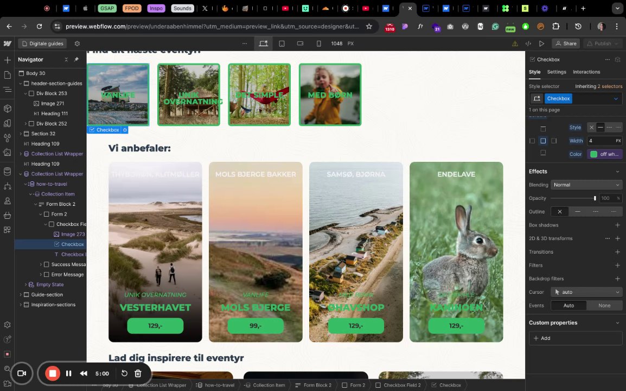Set pointer Events to Auto
This screenshot has height=391, width=626.
(568, 305)
